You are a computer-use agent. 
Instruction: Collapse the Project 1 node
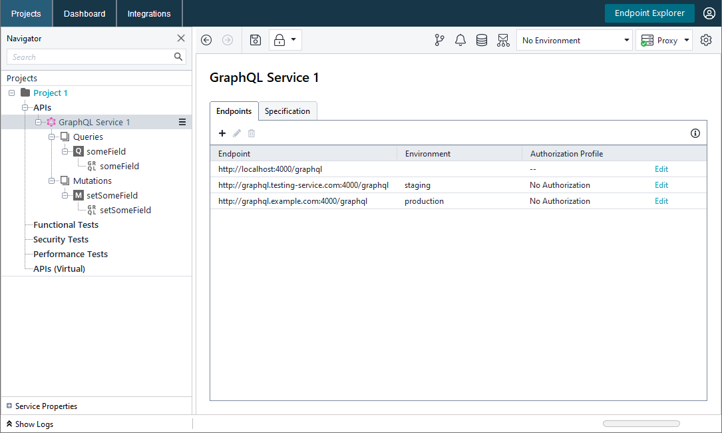(10, 93)
